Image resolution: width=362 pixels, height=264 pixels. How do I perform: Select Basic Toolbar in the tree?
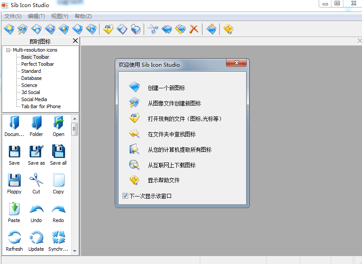[35, 57]
